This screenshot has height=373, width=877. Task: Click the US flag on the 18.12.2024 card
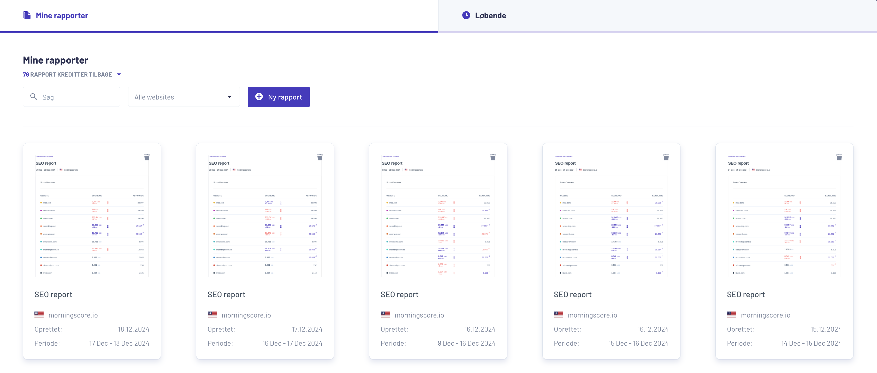[x=39, y=315]
